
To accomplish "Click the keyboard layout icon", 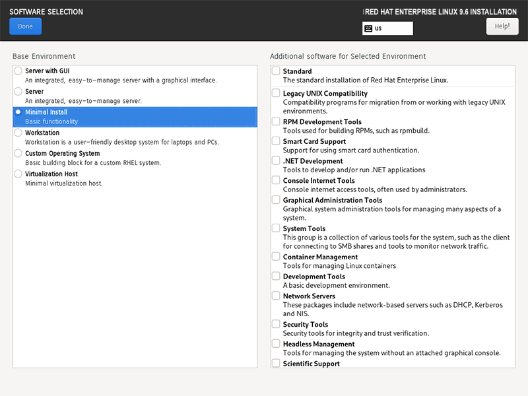I will click(368, 28).
